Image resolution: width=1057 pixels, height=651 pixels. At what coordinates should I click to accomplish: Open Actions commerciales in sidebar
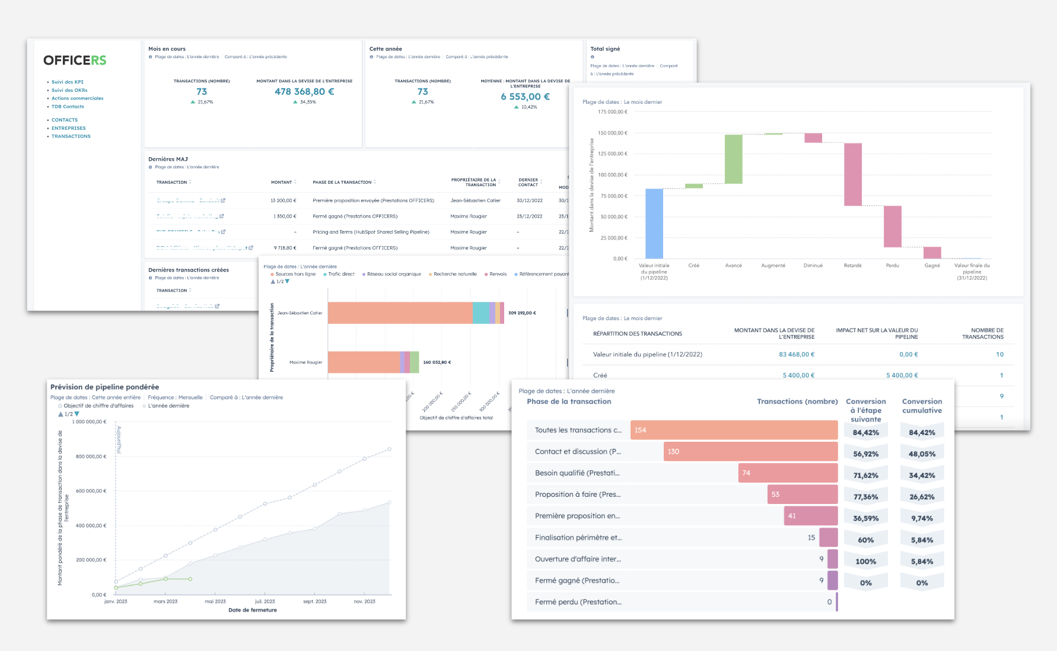click(x=77, y=98)
